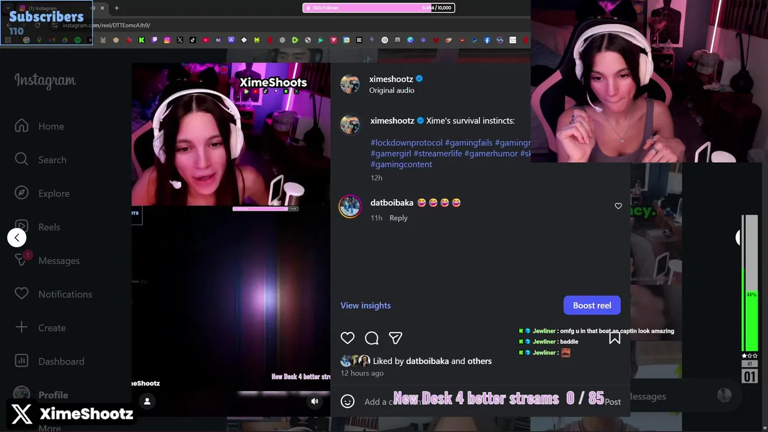Open the ChatGPT bookmark icon
This screenshot has height=432, width=768.
point(283,40)
